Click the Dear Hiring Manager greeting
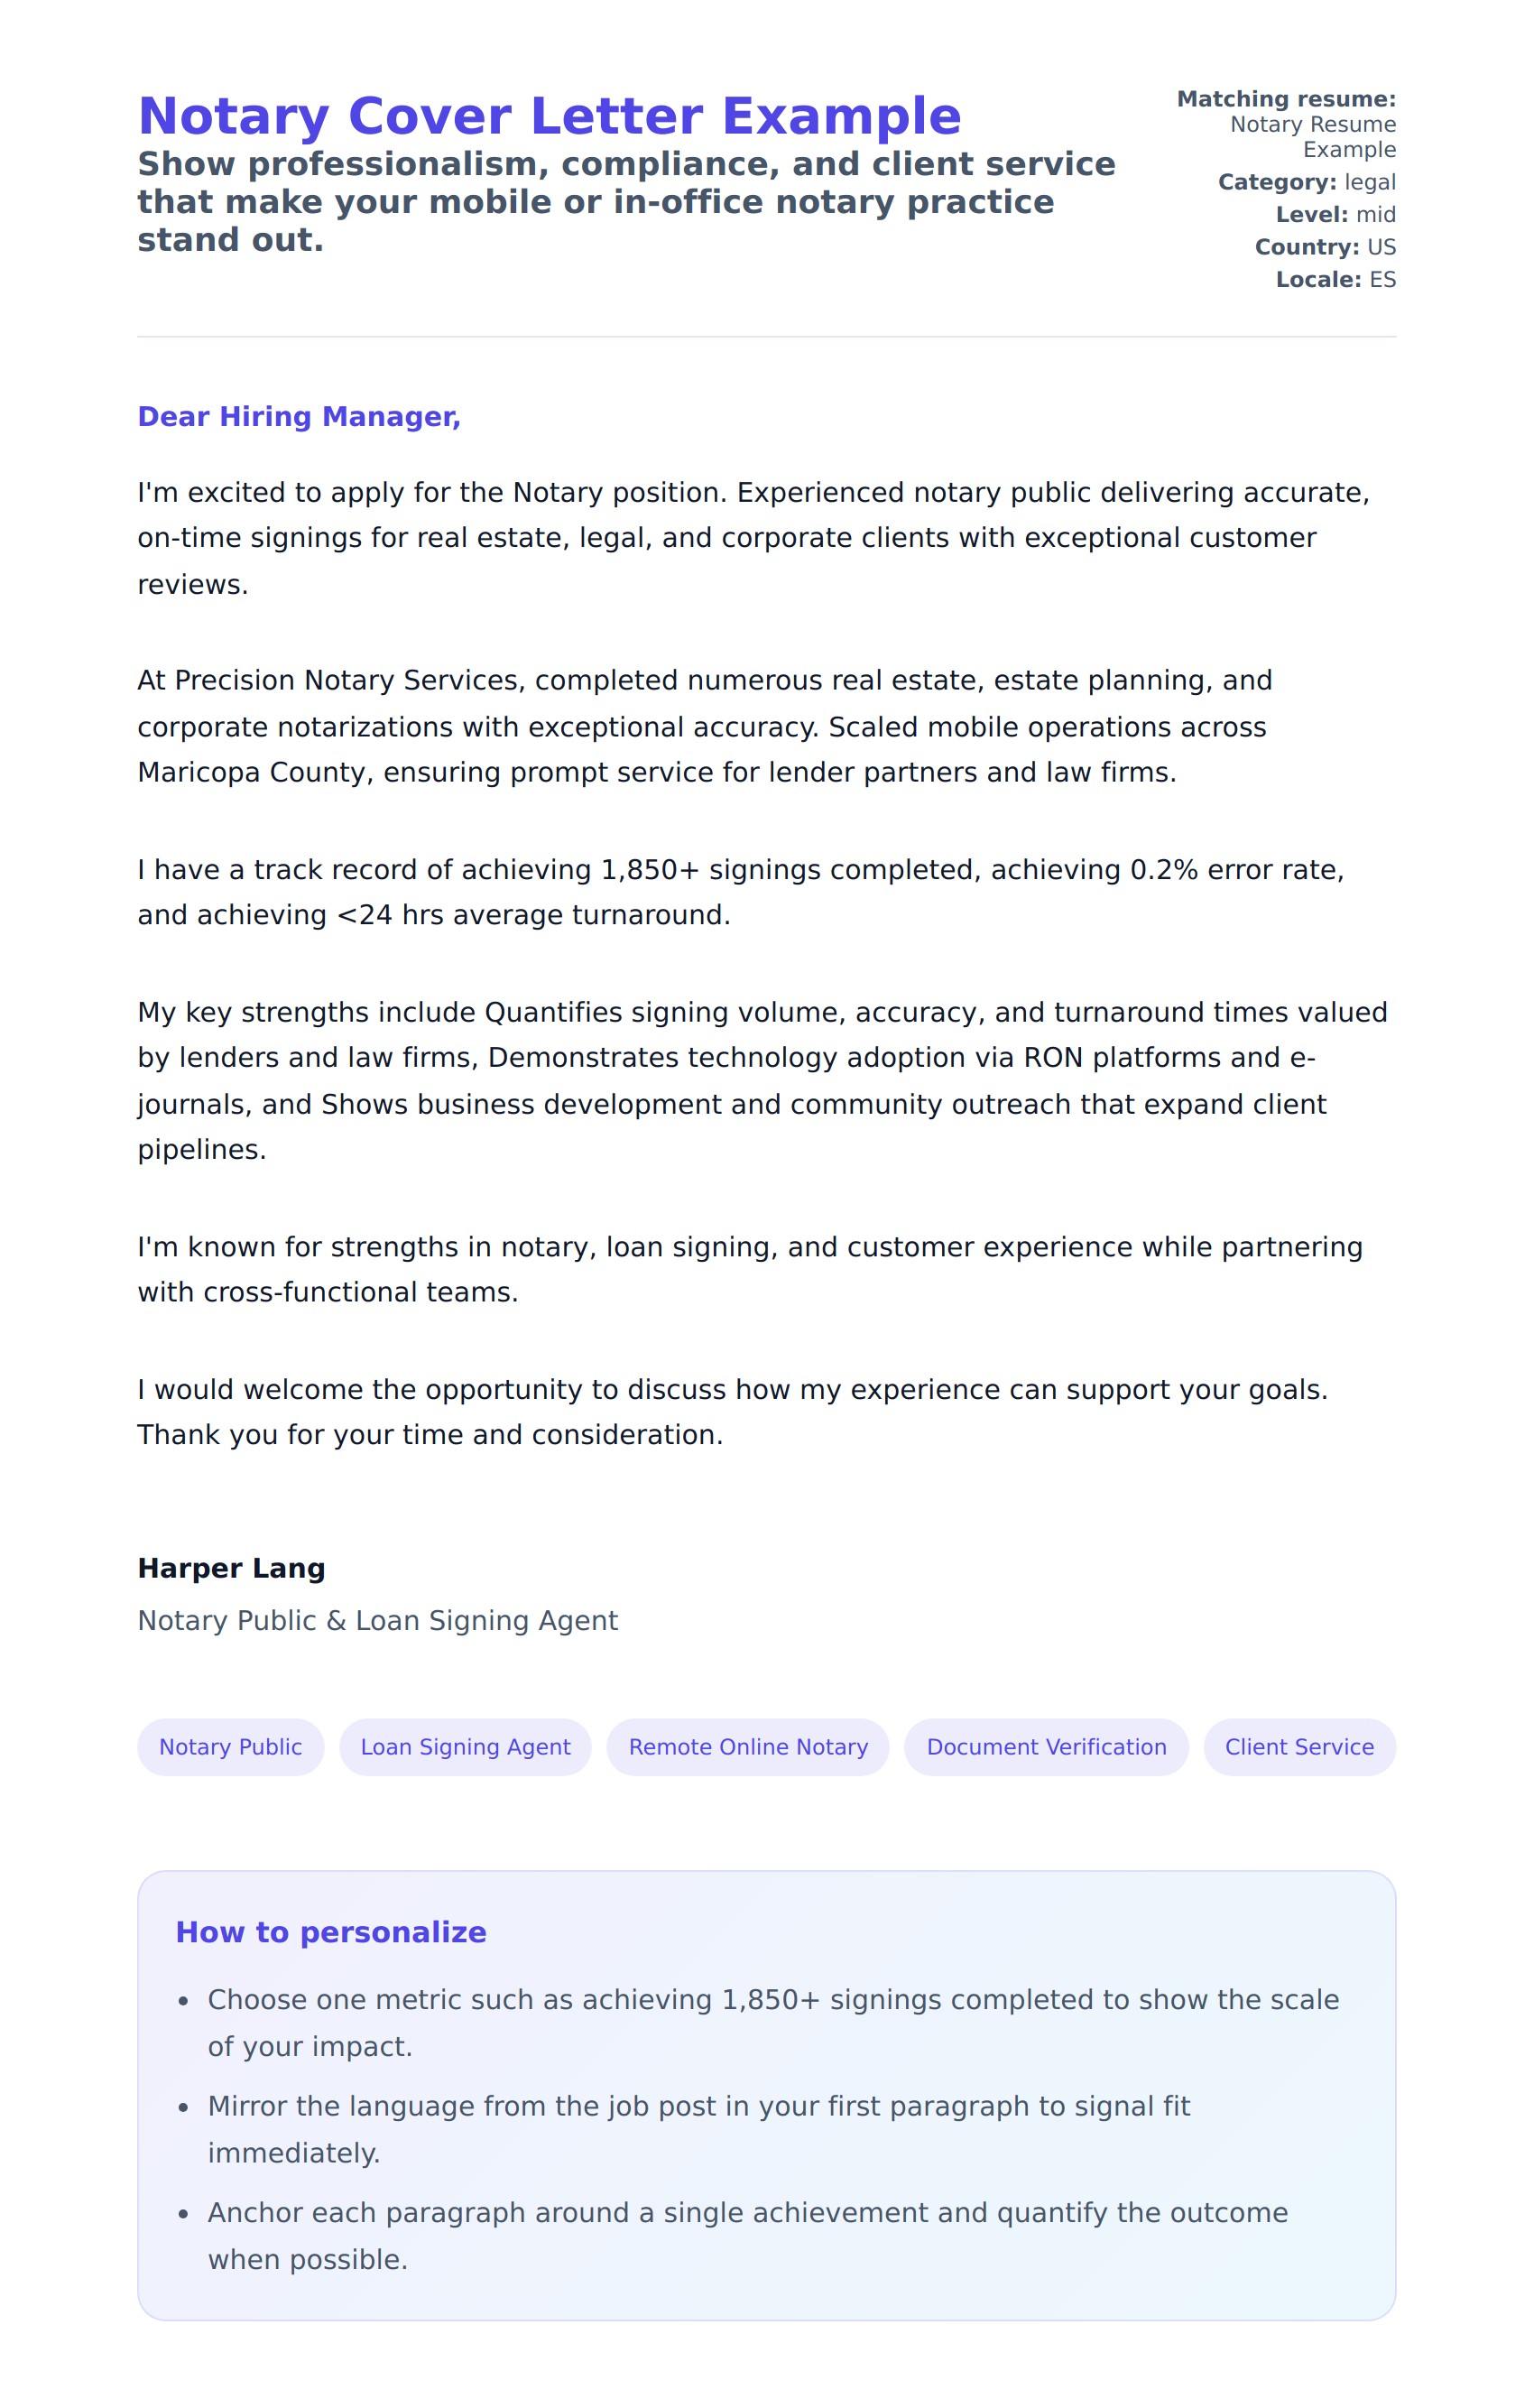 (299, 416)
